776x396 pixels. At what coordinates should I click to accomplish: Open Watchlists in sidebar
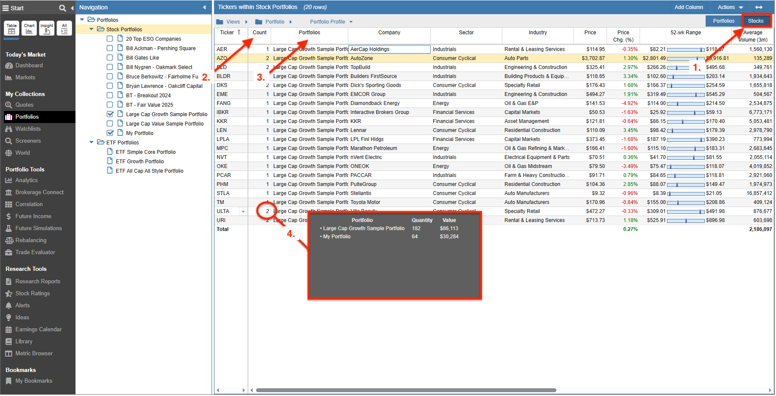pos(28,129)
